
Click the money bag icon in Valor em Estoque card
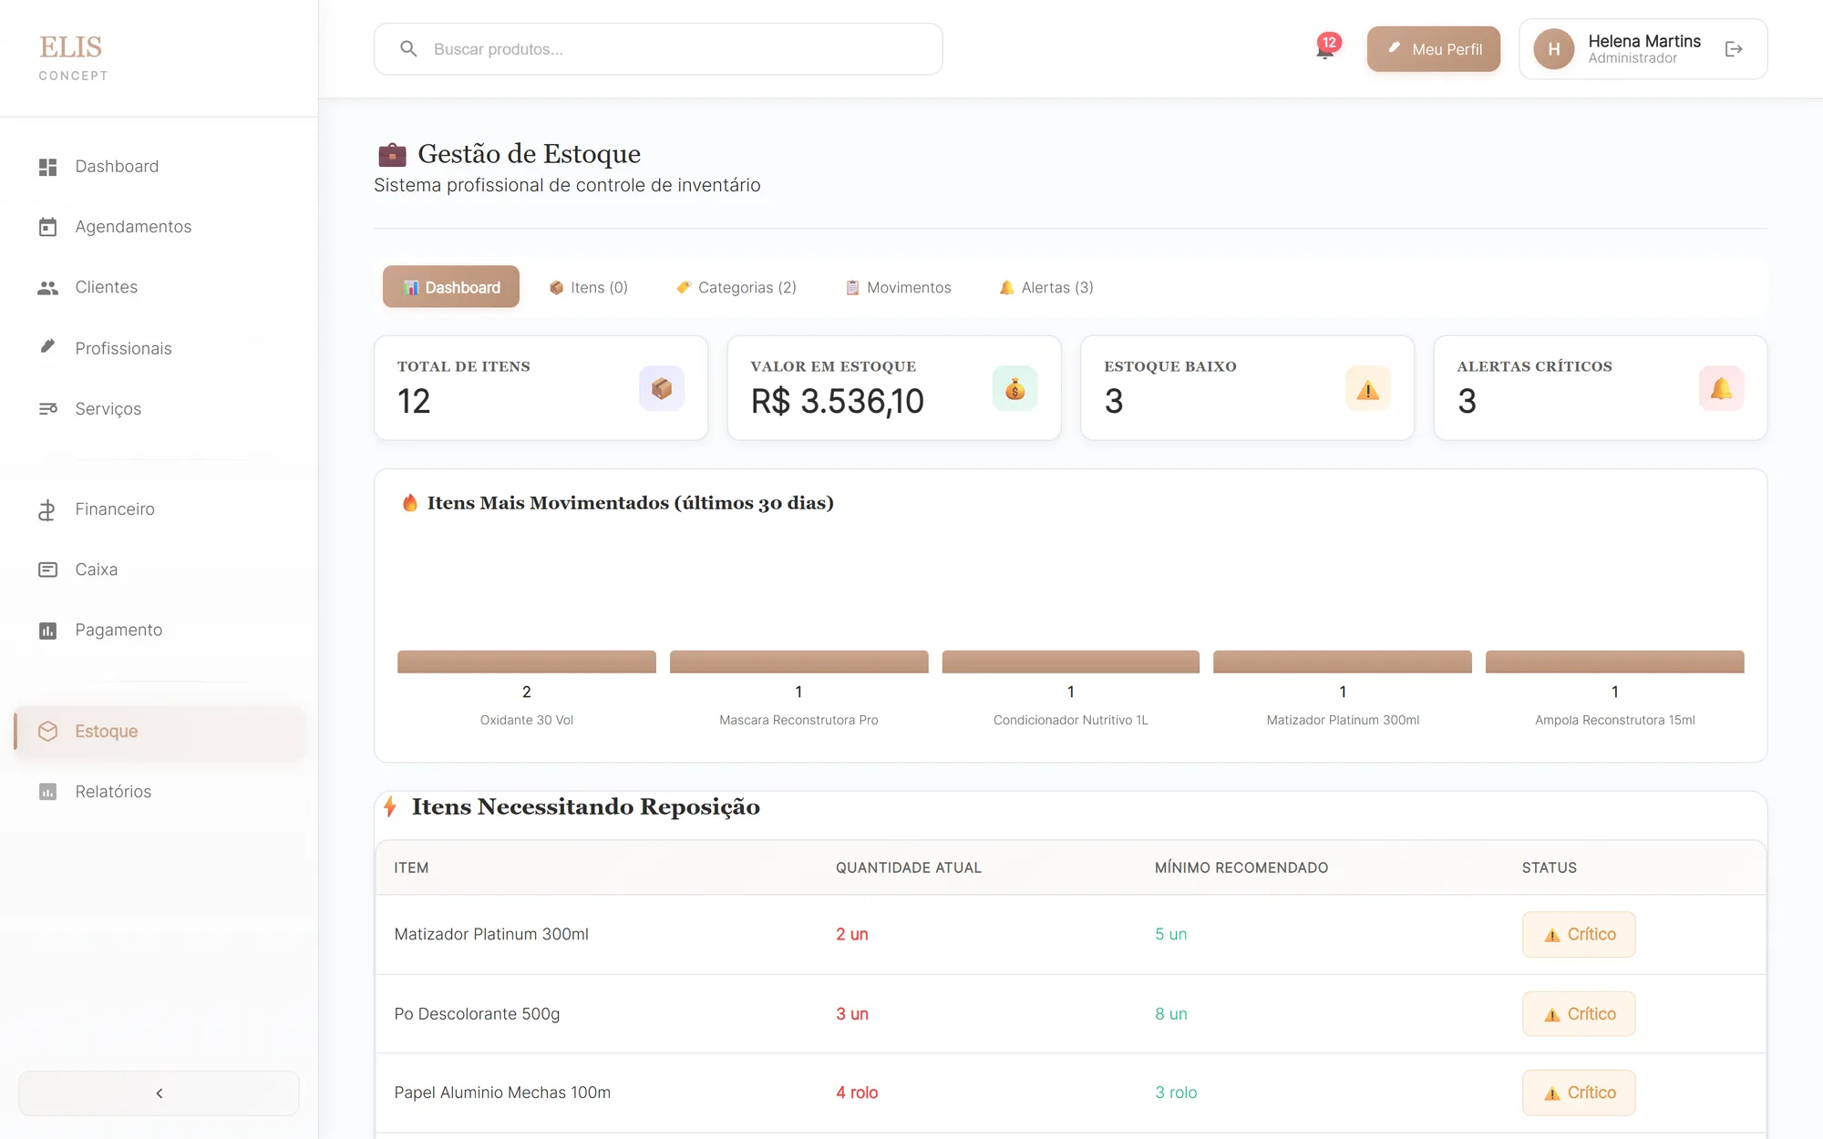(x=1014, y=389)
